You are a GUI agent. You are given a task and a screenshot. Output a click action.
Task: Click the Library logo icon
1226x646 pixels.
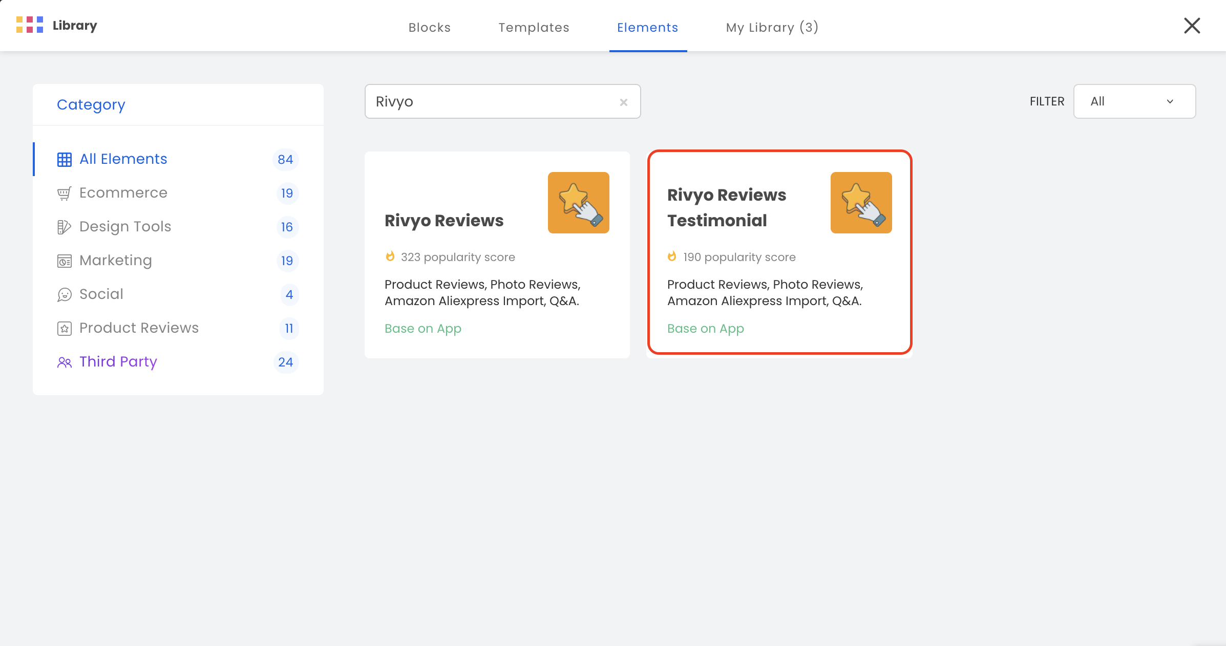[30, 25]
